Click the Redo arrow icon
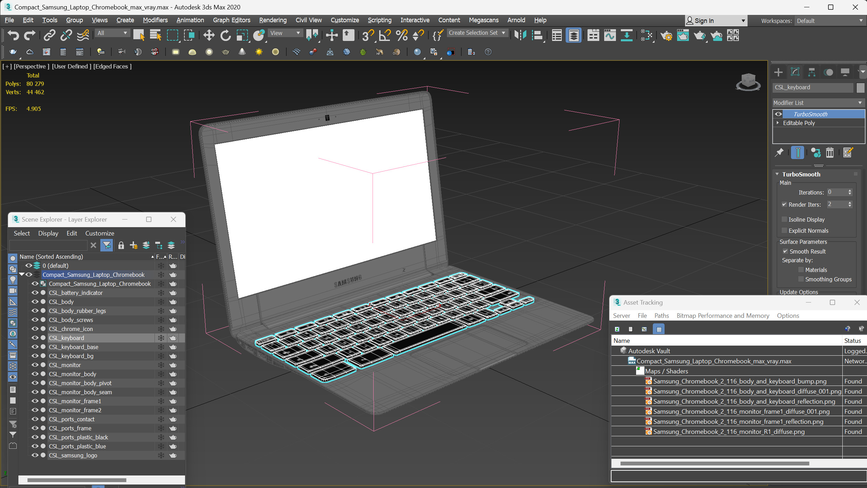 click(30, 35)
